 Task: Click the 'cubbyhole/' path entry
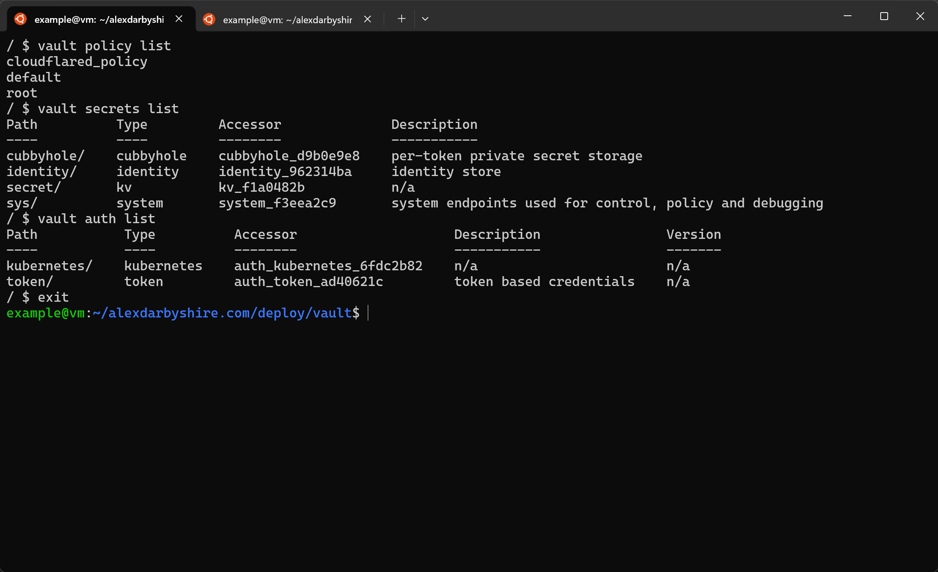(46, 156)
